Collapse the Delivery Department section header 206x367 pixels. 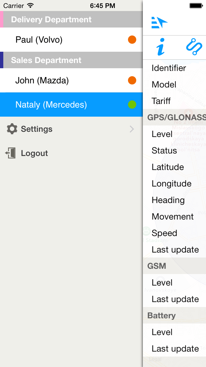coord(71,20)
